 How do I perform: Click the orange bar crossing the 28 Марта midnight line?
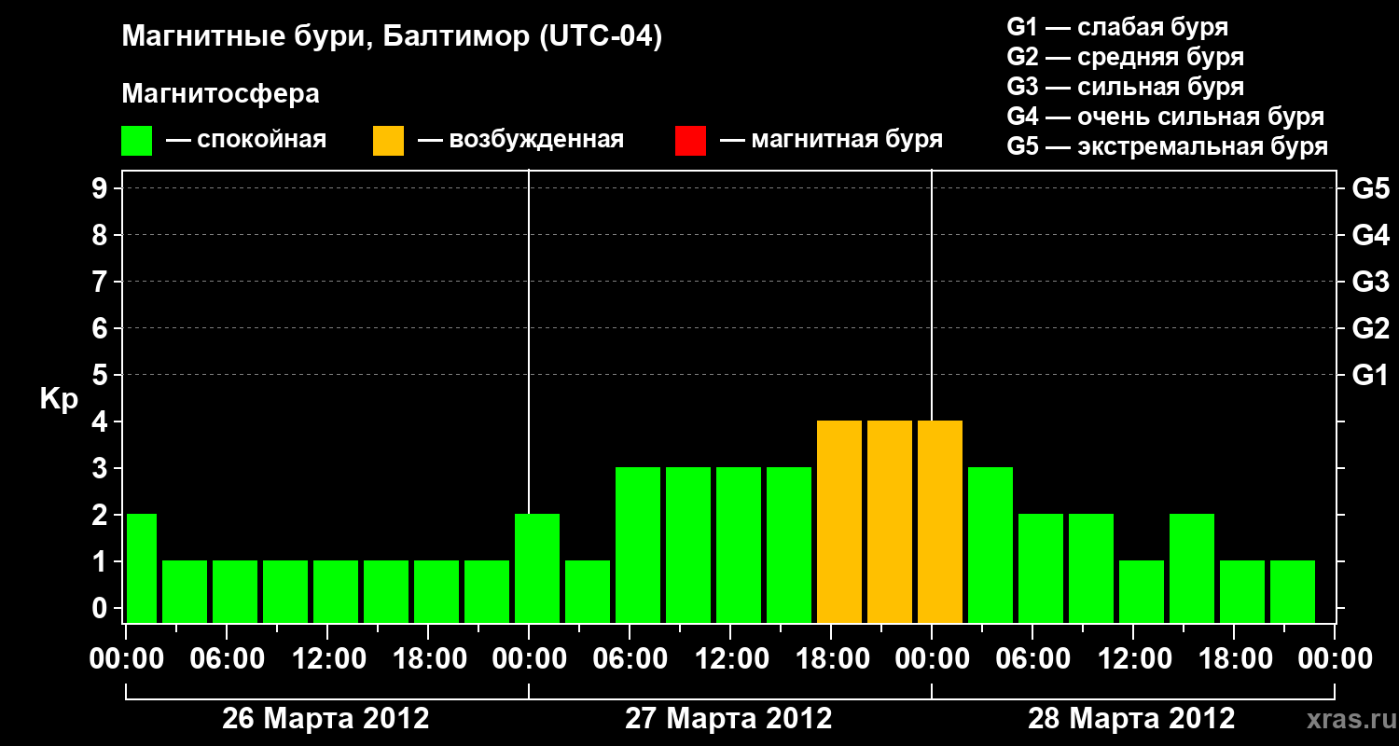[940, 521]
